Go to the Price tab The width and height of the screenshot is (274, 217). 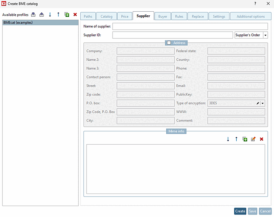125,16
